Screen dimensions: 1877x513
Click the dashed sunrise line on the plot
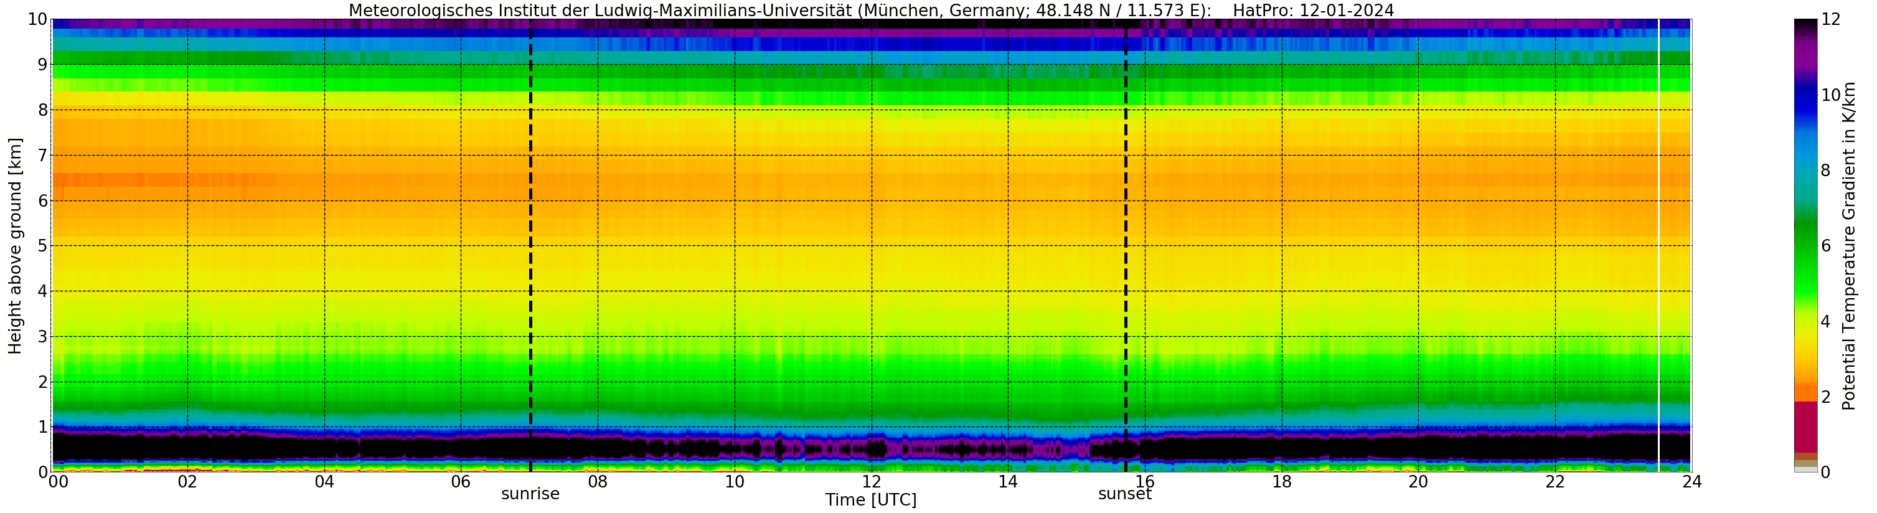[x=530, y=245]
